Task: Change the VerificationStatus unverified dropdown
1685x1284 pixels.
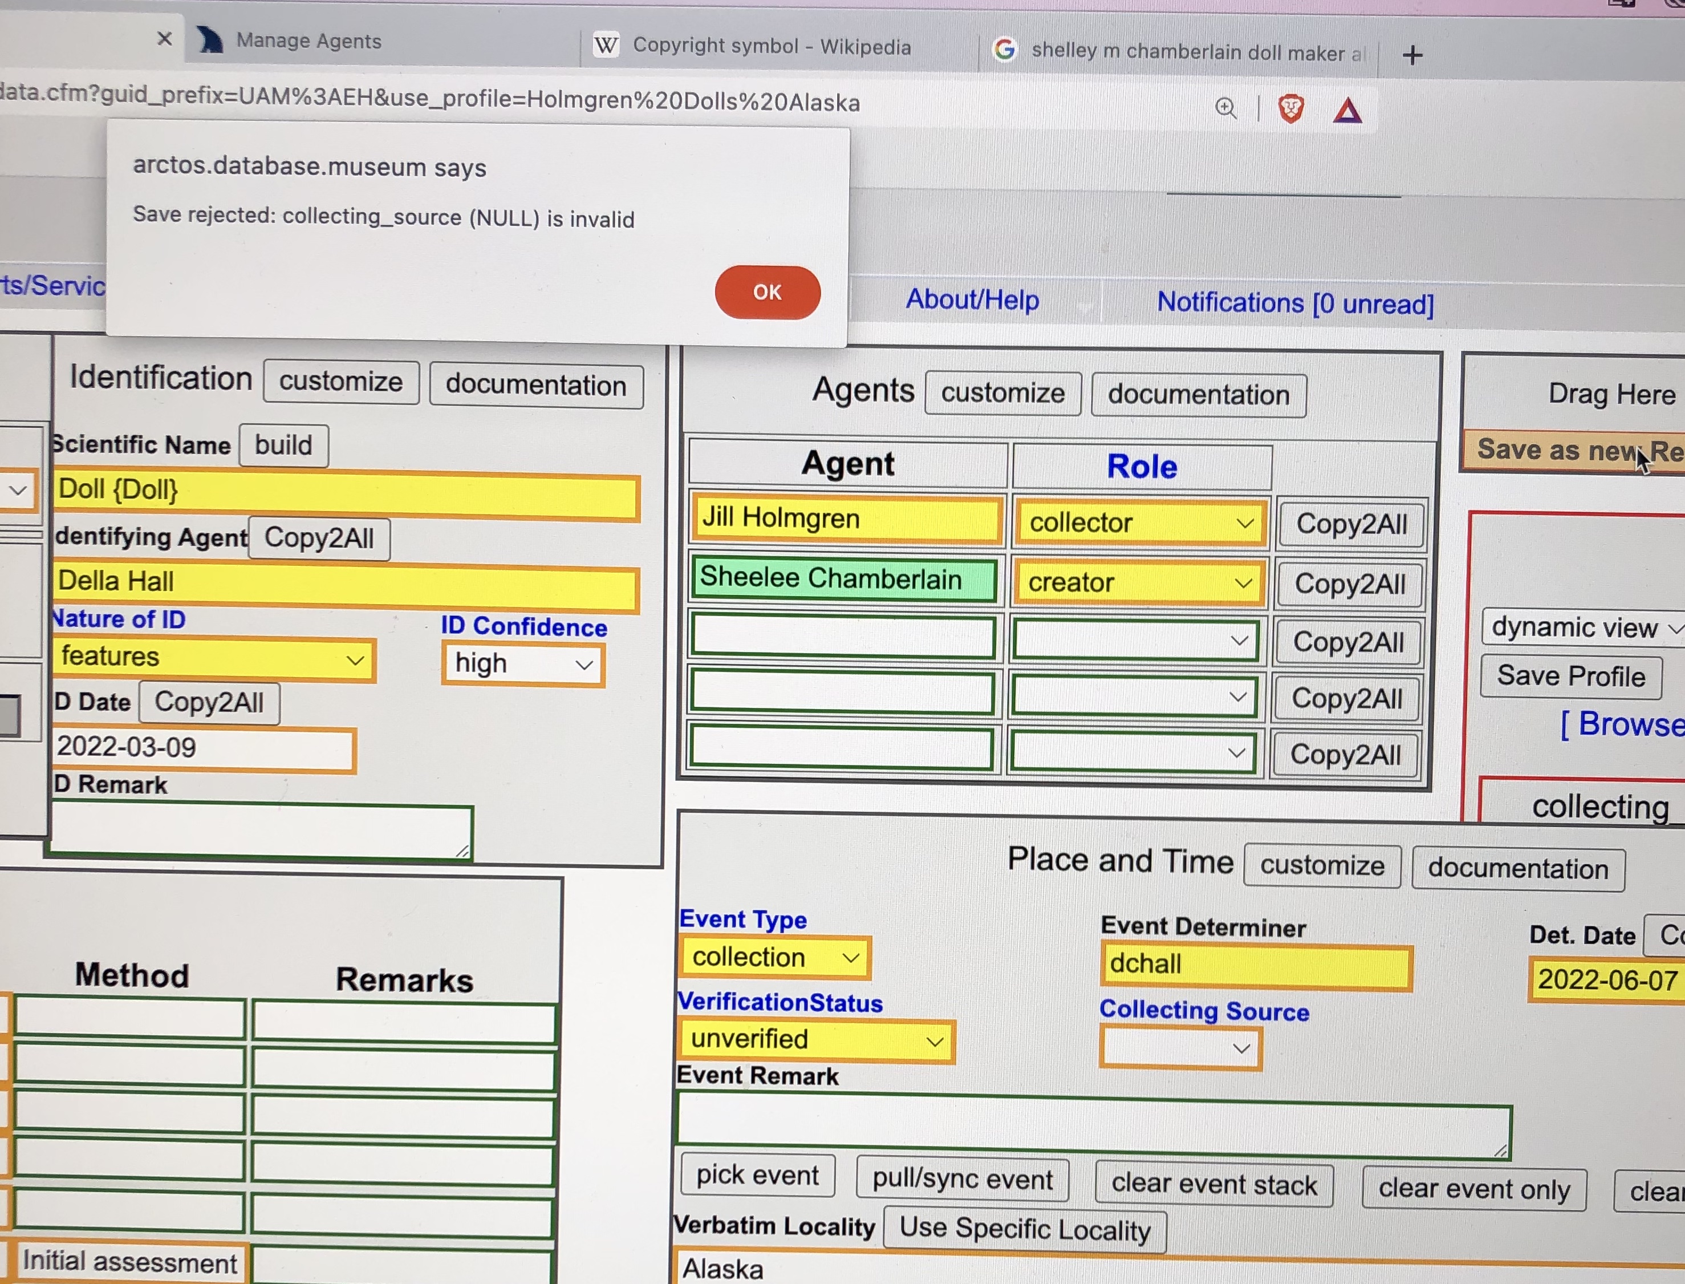Action: 815,1039
